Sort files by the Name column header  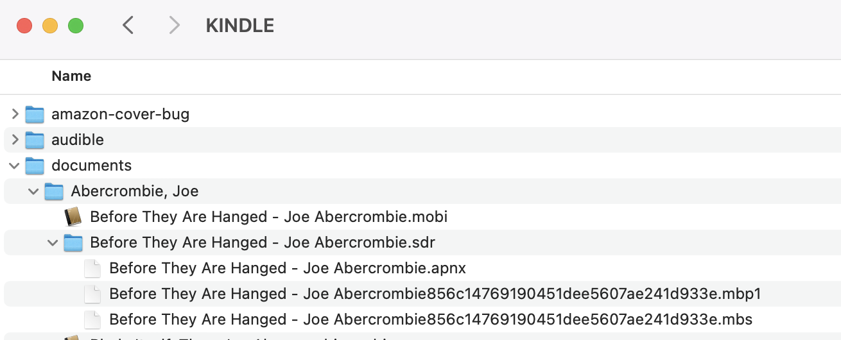(x=71, y=76)
